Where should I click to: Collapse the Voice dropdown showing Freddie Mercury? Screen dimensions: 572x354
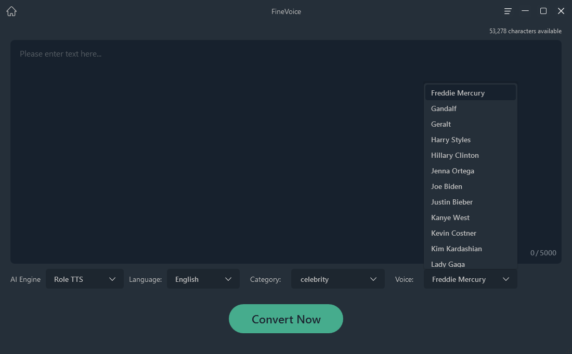tap(470, 279)
